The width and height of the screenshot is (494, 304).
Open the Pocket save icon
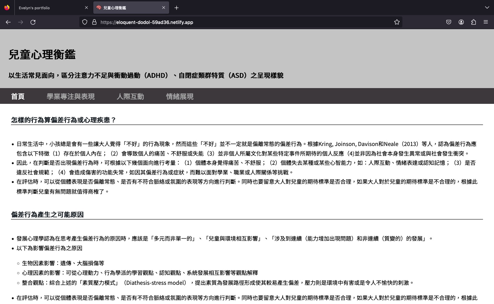449,22
